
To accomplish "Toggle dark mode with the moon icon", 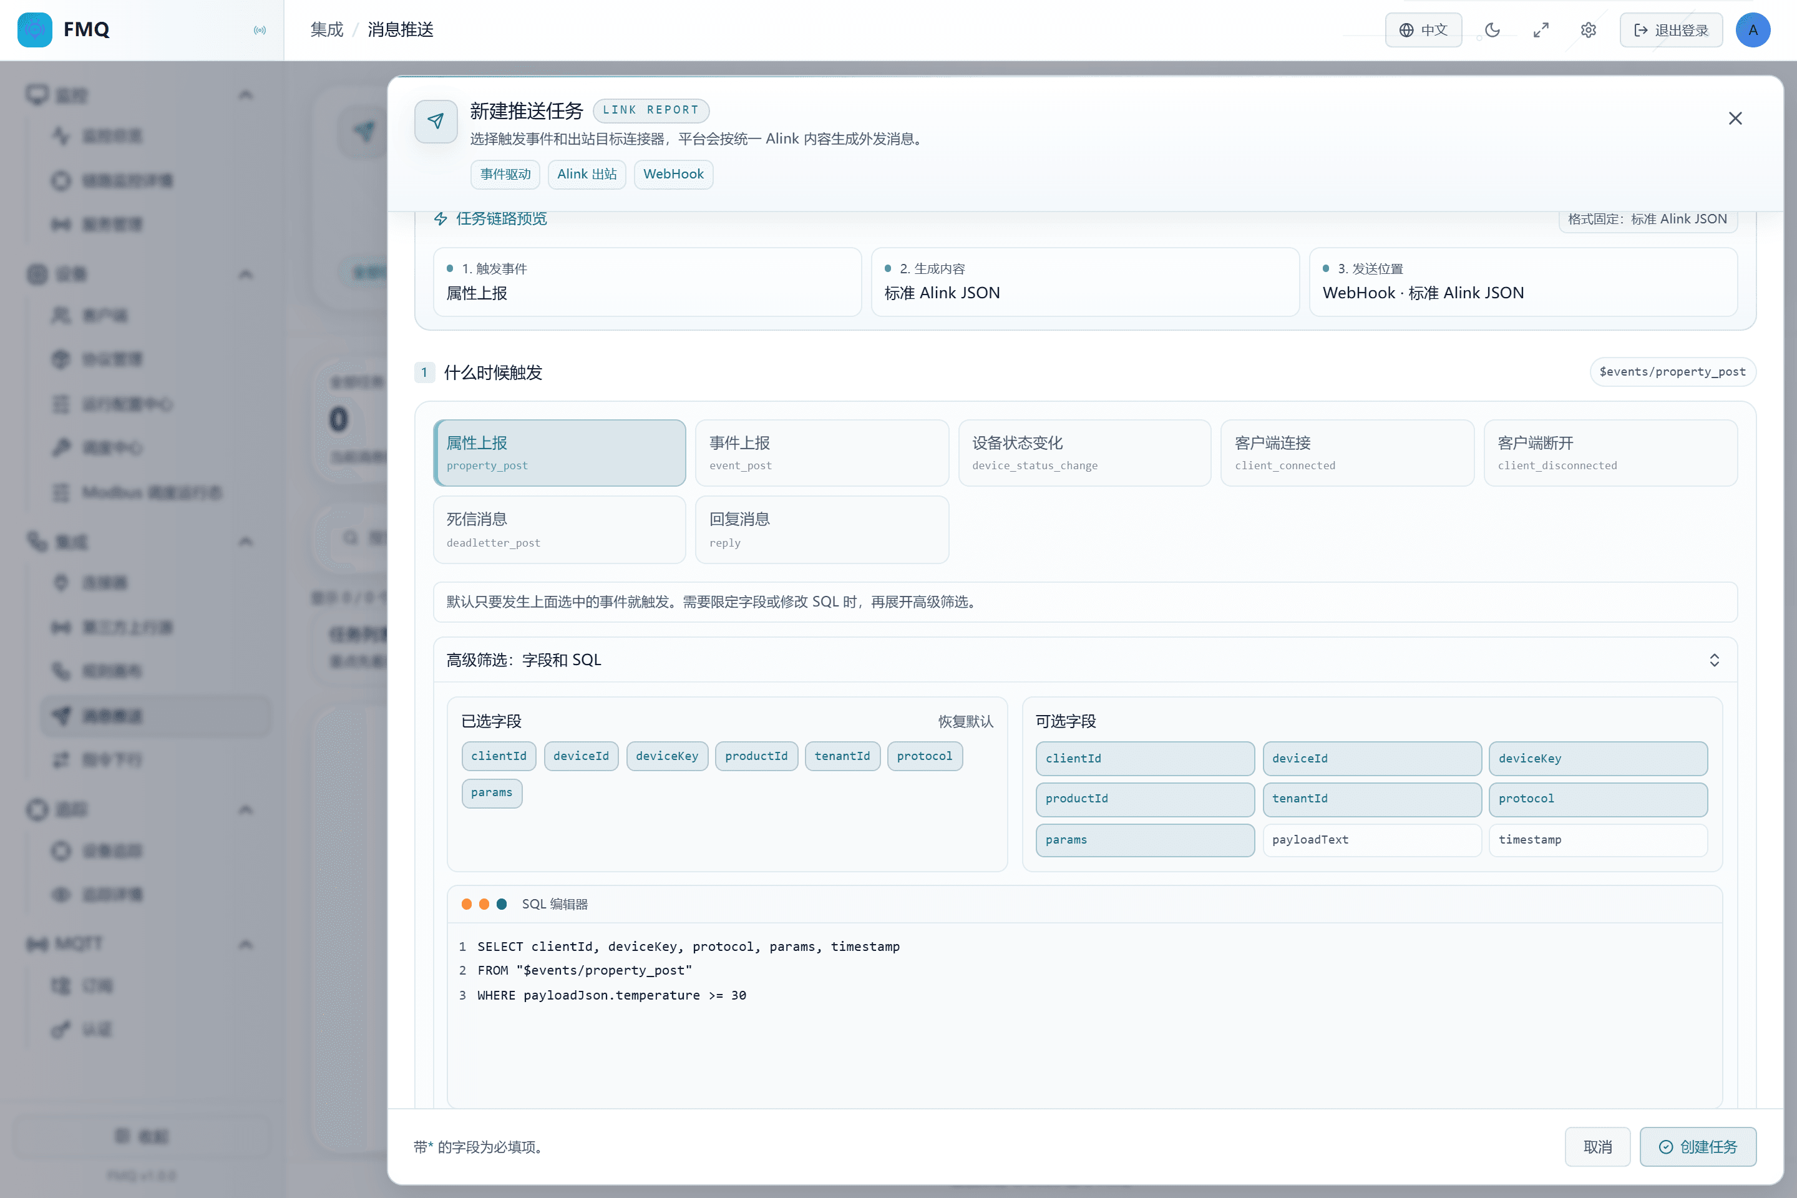I will pos(1492,30).
